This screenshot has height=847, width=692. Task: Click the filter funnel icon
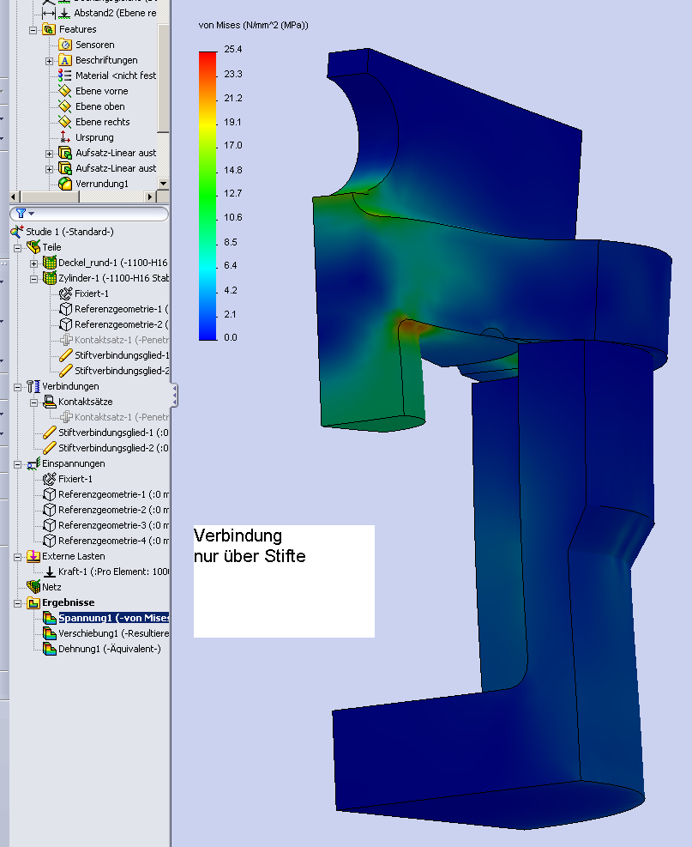coord(21,214)
